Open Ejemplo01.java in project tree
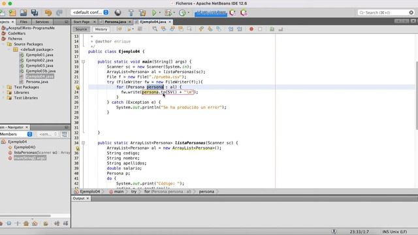Image resolution: width=418 pixels, height=235 pixels. pos(39,55)
